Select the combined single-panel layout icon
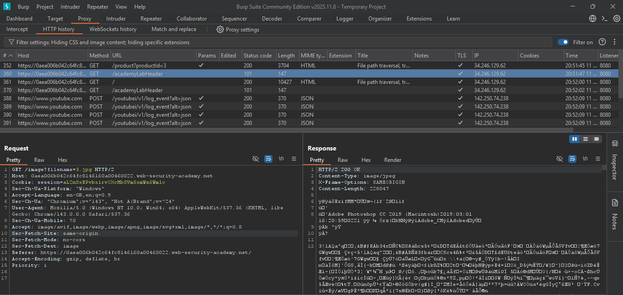The height and width of the screenshot is (295, 623). (x=597, y=139)
